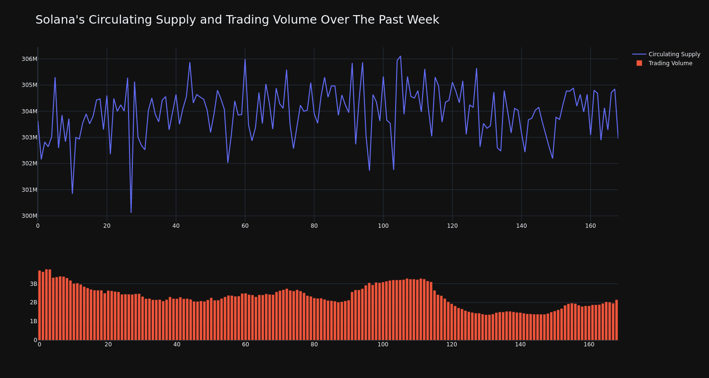Click x-axis tick 60 under supply chart
Image resolution: width=709 pixels, height=378 pixels.
coord(245,226)
